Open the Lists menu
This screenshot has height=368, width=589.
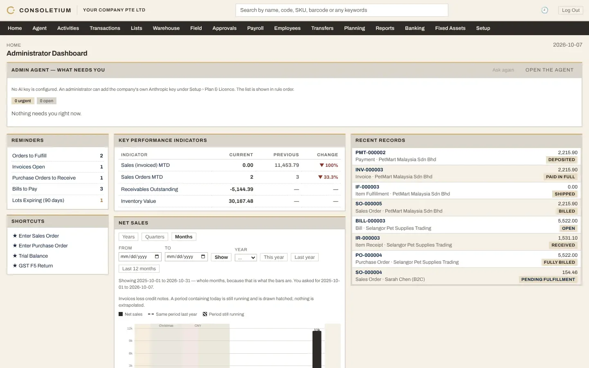[x=137, y=28]
